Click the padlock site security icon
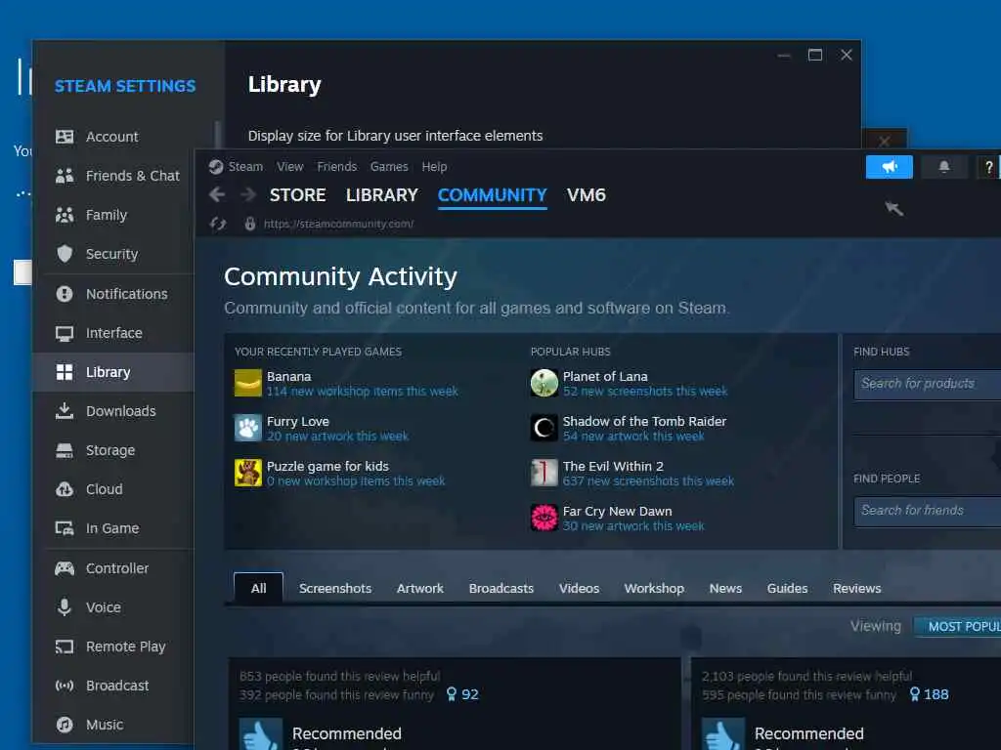 tap(250, 224)
